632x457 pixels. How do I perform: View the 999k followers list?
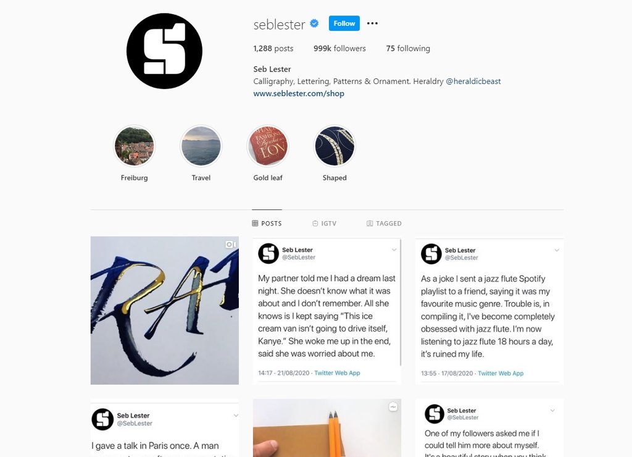point(339,48)
